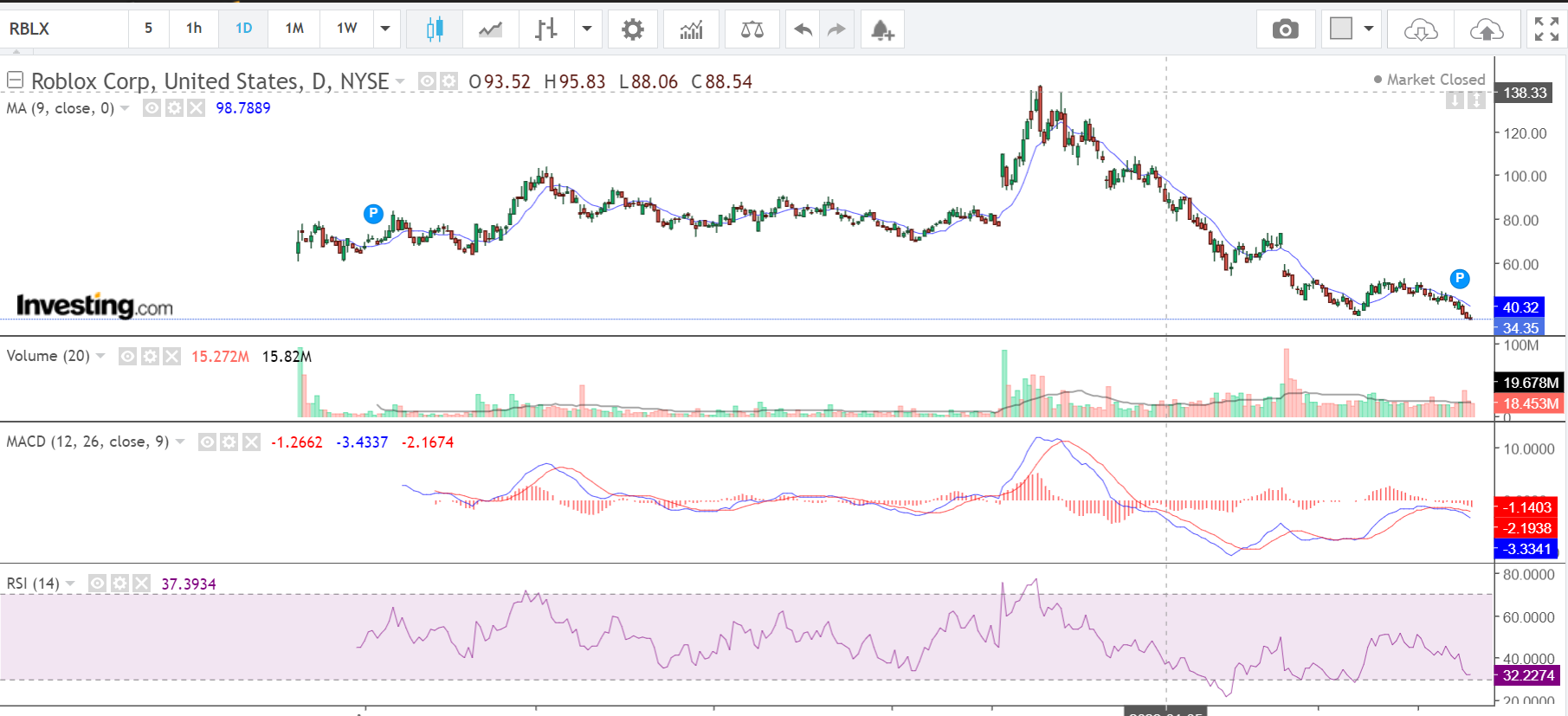Image resolution: width=1568 pixels, height=716 pixels.
Task: Collapse the chart legend box
Action: [15, 81]
